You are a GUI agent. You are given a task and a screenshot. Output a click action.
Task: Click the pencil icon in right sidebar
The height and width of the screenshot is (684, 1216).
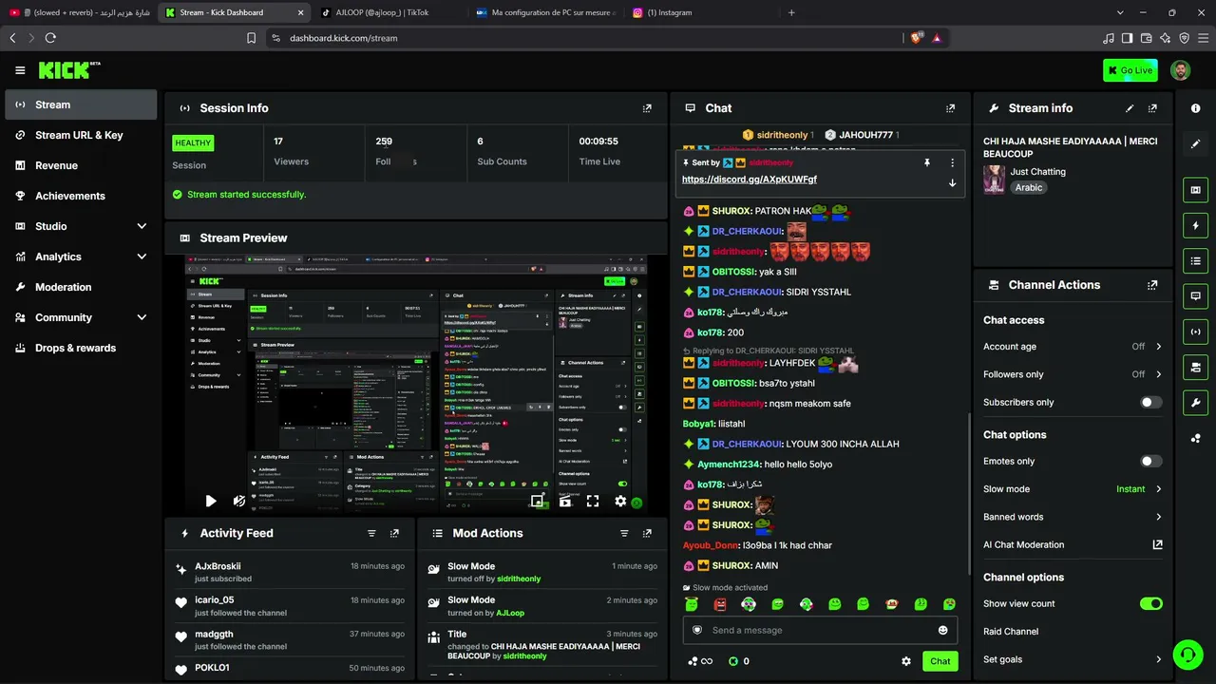[1195, 144]
